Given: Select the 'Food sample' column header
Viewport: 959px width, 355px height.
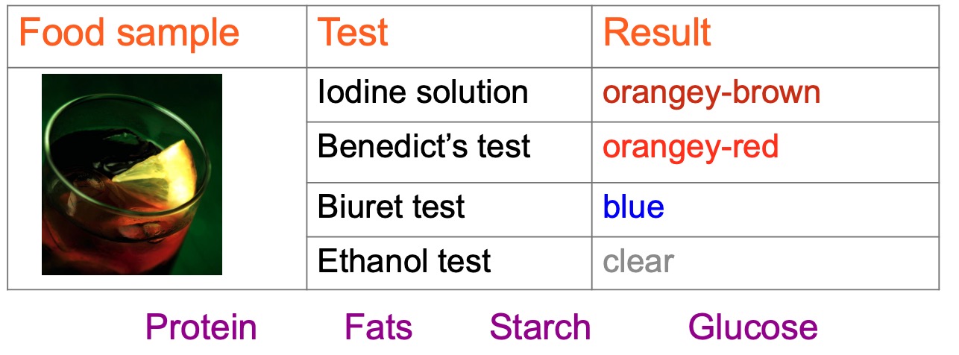Looking at the screenshot, I should tap(128, 34).
